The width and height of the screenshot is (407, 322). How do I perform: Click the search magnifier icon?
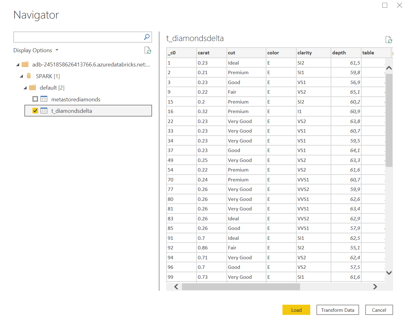[146, 37]
